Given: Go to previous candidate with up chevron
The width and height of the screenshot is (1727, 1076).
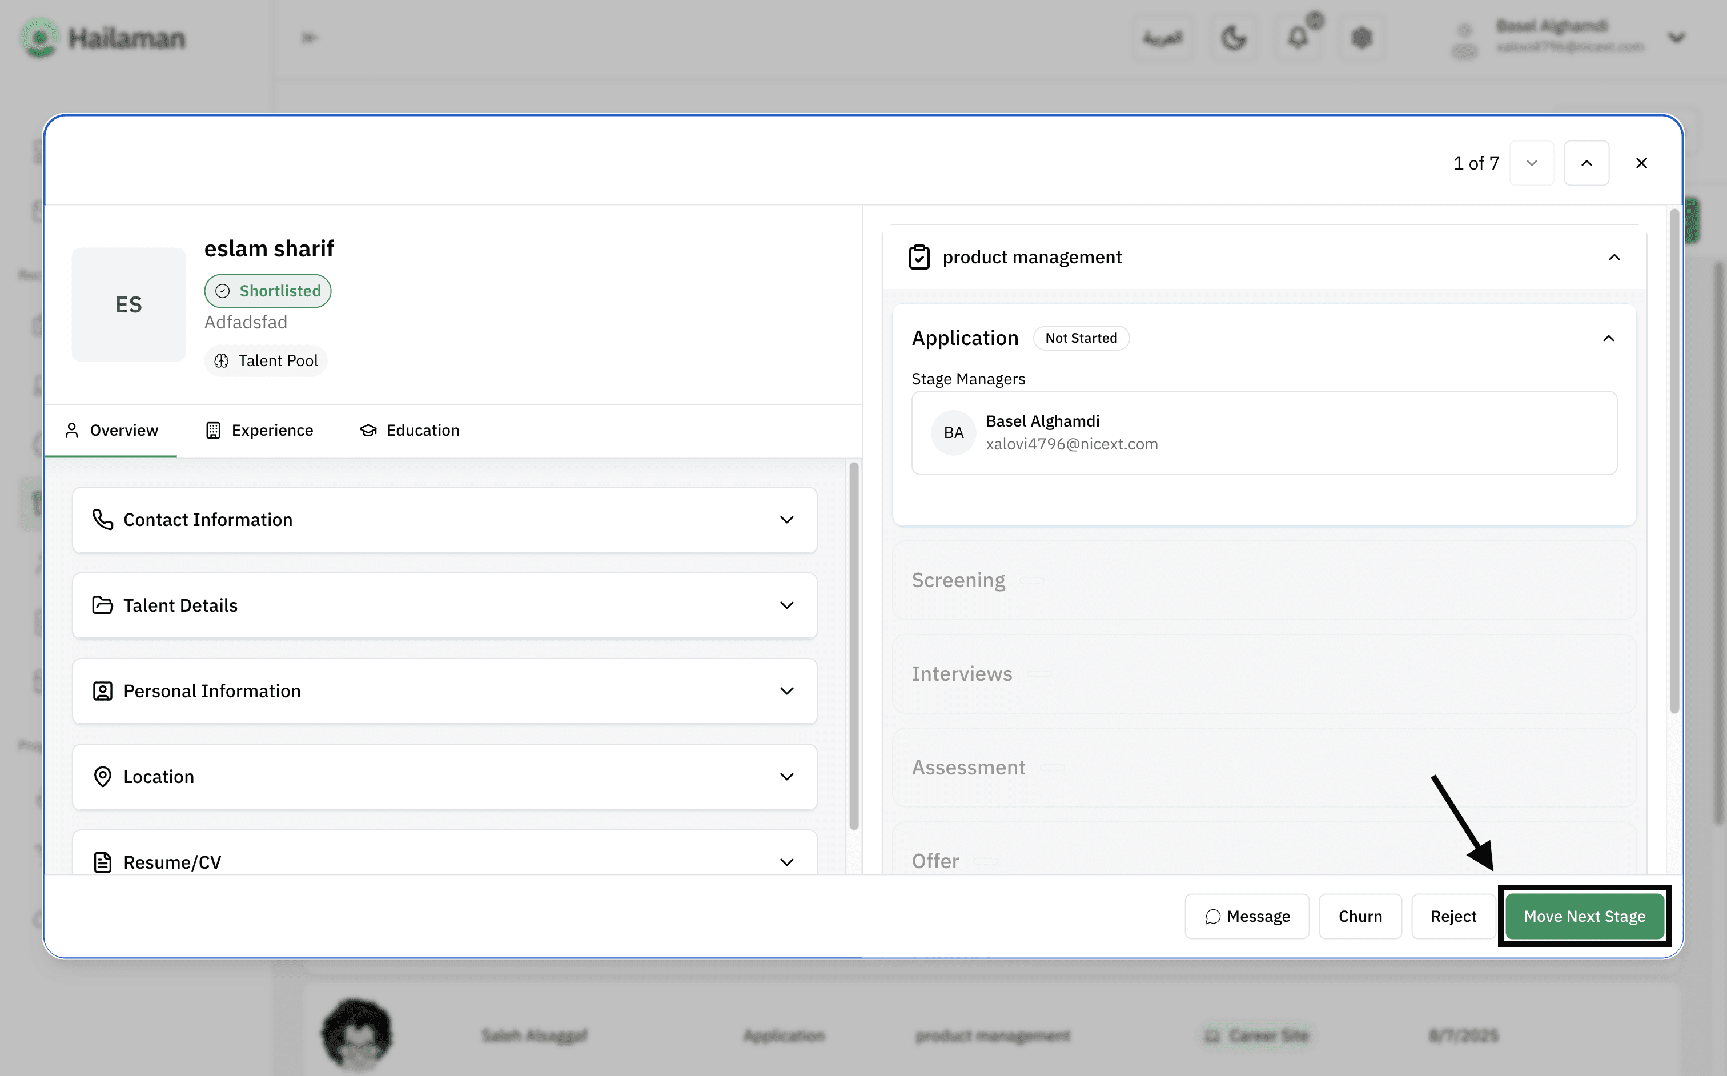Looking at the screenshot, I should (x=1586, y=163).
